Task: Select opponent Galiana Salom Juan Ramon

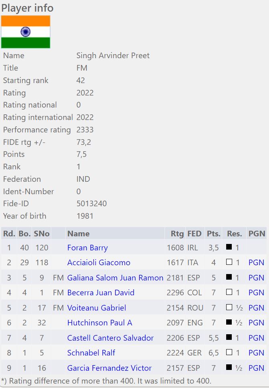Action: tap(115, 278)
